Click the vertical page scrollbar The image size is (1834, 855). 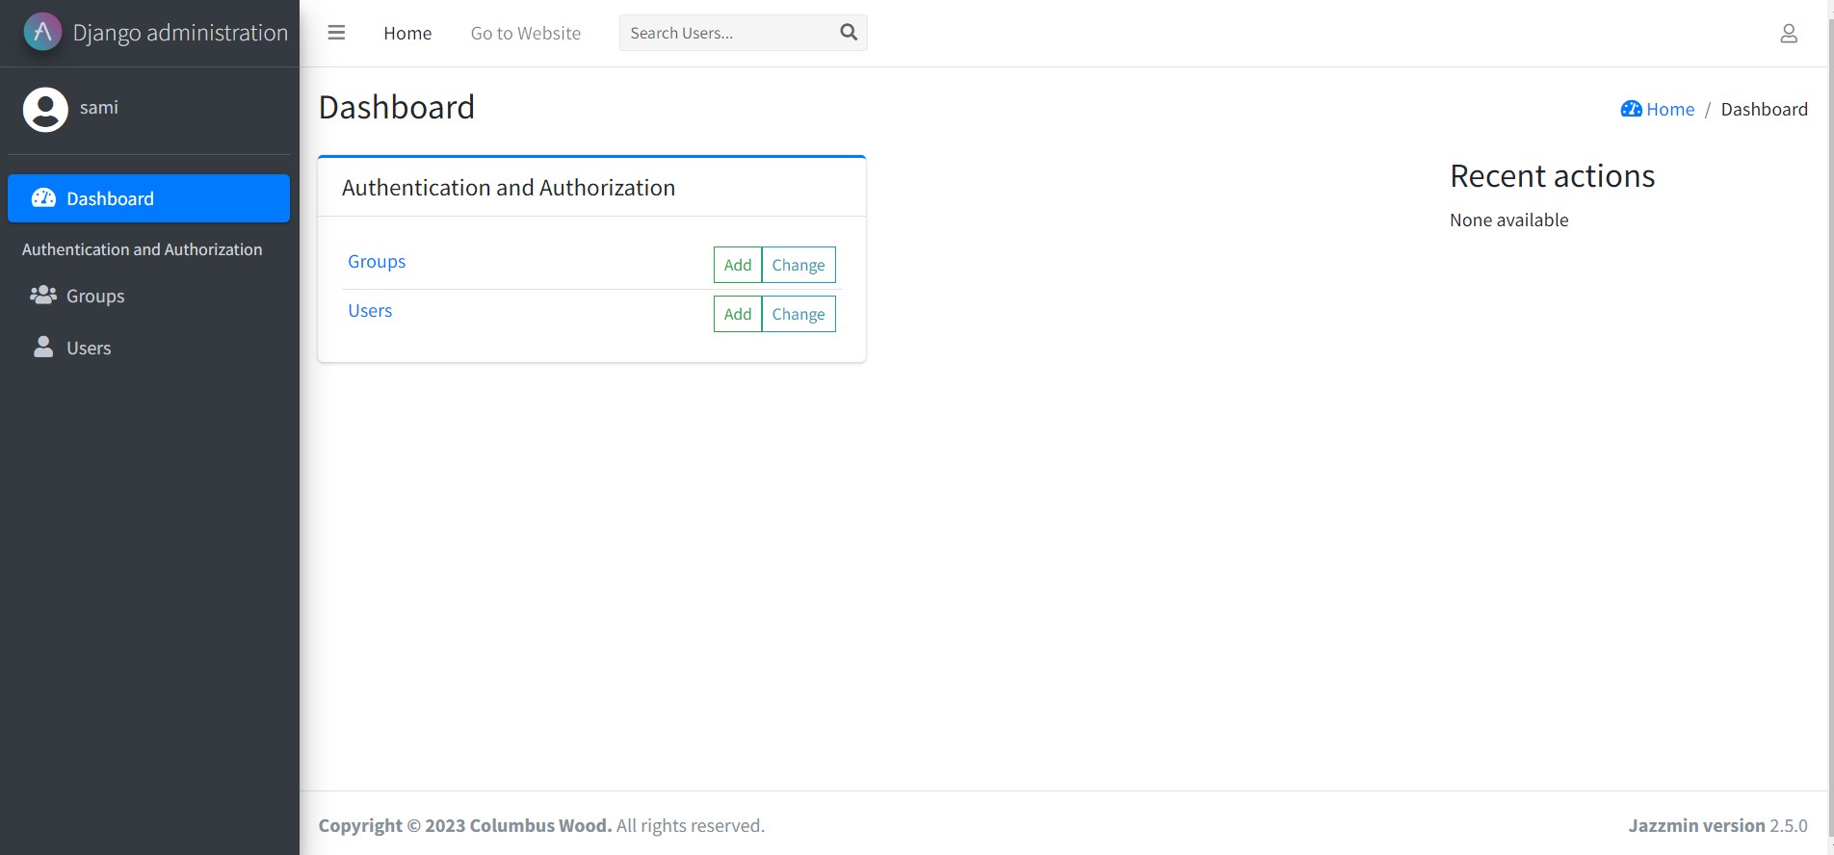1830,427
